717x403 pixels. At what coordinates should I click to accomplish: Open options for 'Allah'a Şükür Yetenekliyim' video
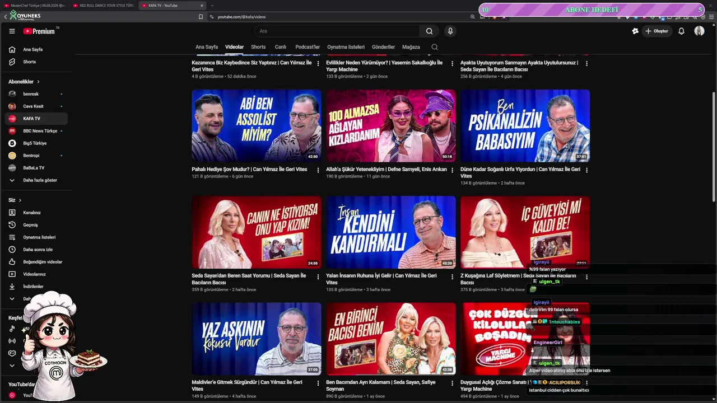453,170
